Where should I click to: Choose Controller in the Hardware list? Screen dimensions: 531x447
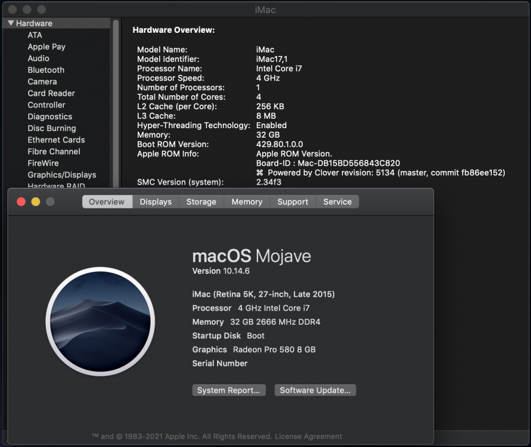click(46, 105)
